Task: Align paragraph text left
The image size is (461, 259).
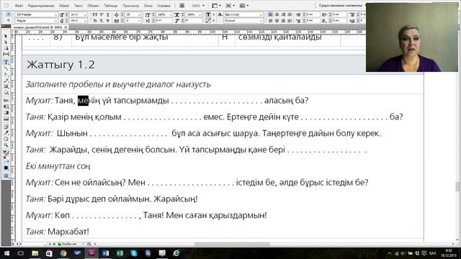Action: click(271, 14)
